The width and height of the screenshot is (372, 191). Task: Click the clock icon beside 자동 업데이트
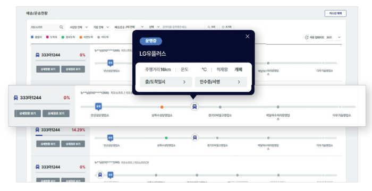click(x=307, y=38)
